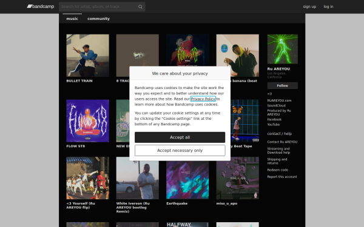Click the BULLET TRAIN title
Viewport: 364px width, 227px height.
point(79,81)
